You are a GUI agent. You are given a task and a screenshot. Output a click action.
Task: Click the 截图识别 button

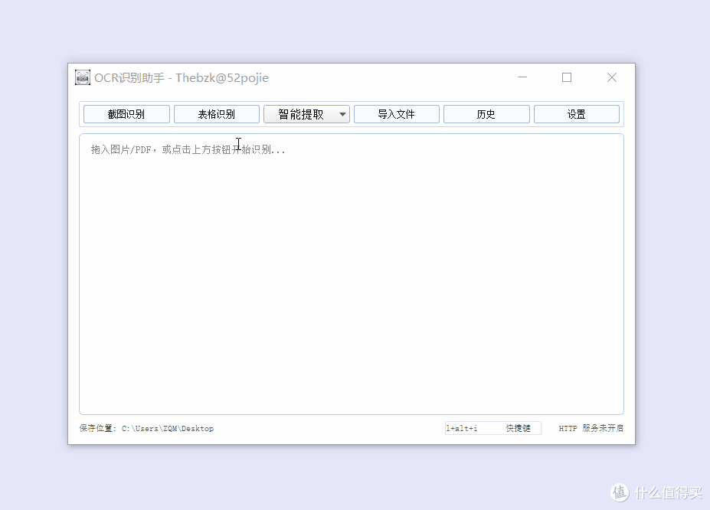coord(126,114)
